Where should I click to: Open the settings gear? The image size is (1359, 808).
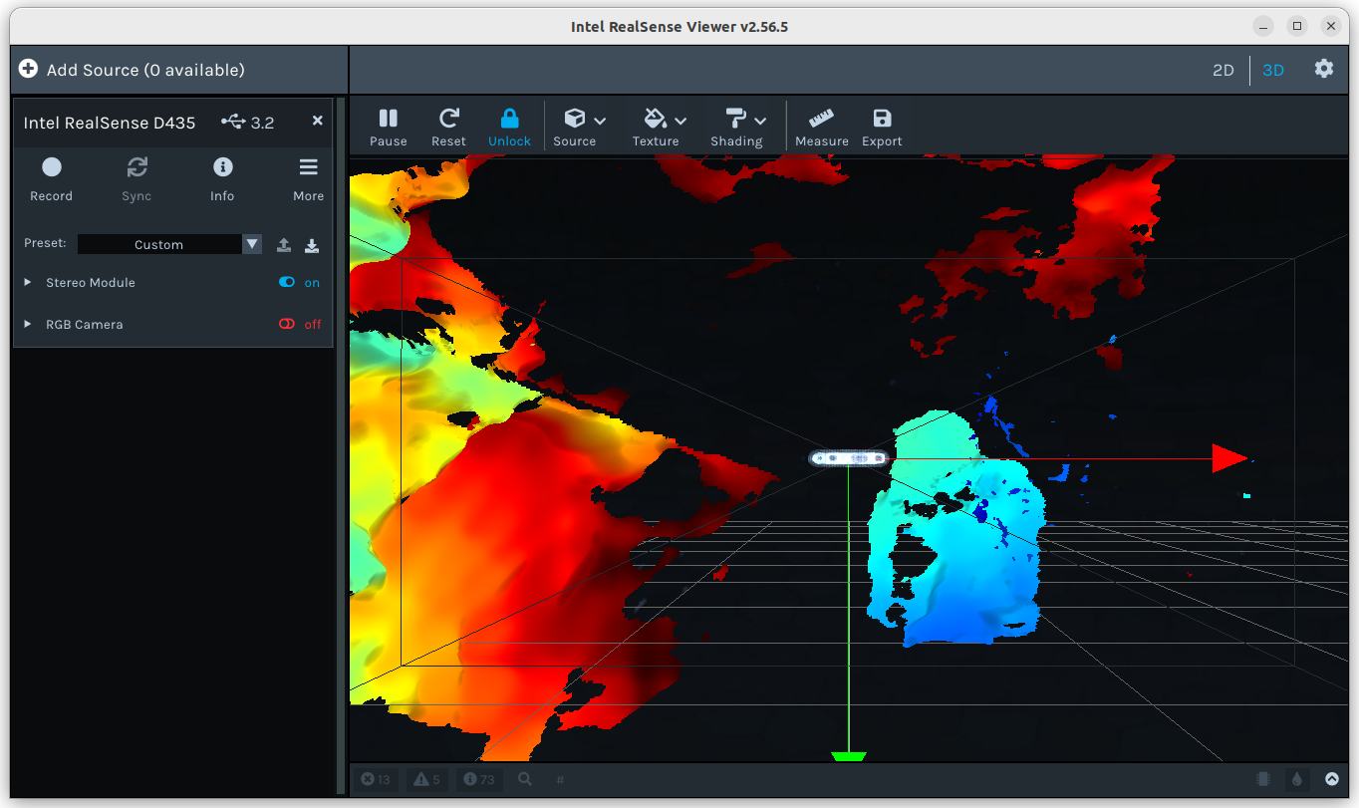point(1323,69)
